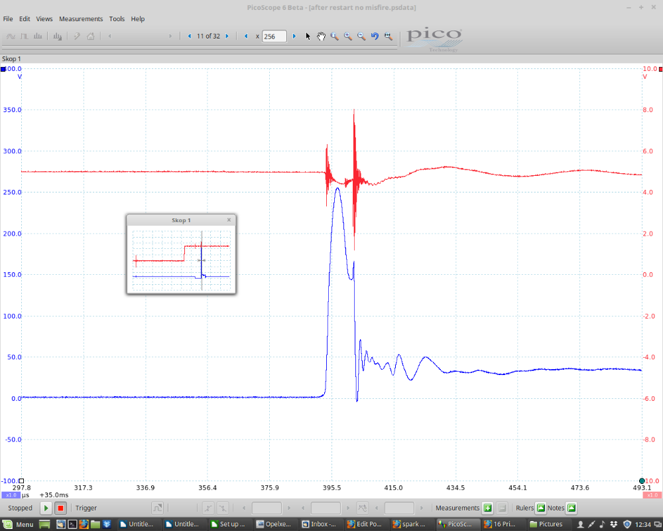
Task: Click the blue channel A axis marker
Action: click(x=3, y=69)
